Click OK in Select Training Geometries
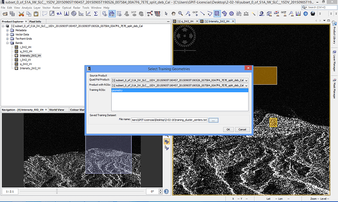Screen dimensions: 338x202 (228, 130)
